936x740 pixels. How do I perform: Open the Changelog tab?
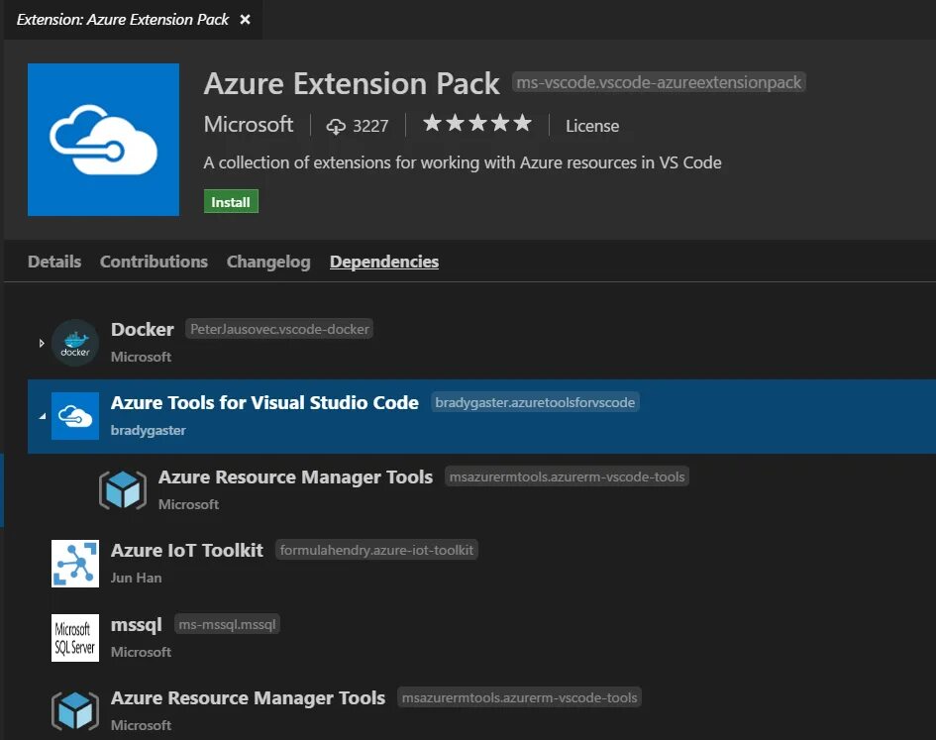coord(268,262)
